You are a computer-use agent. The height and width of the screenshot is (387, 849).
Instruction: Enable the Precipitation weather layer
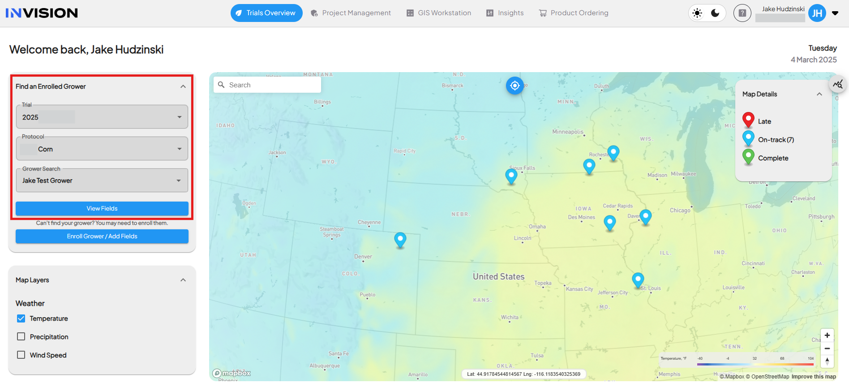[x=21, y=337]
